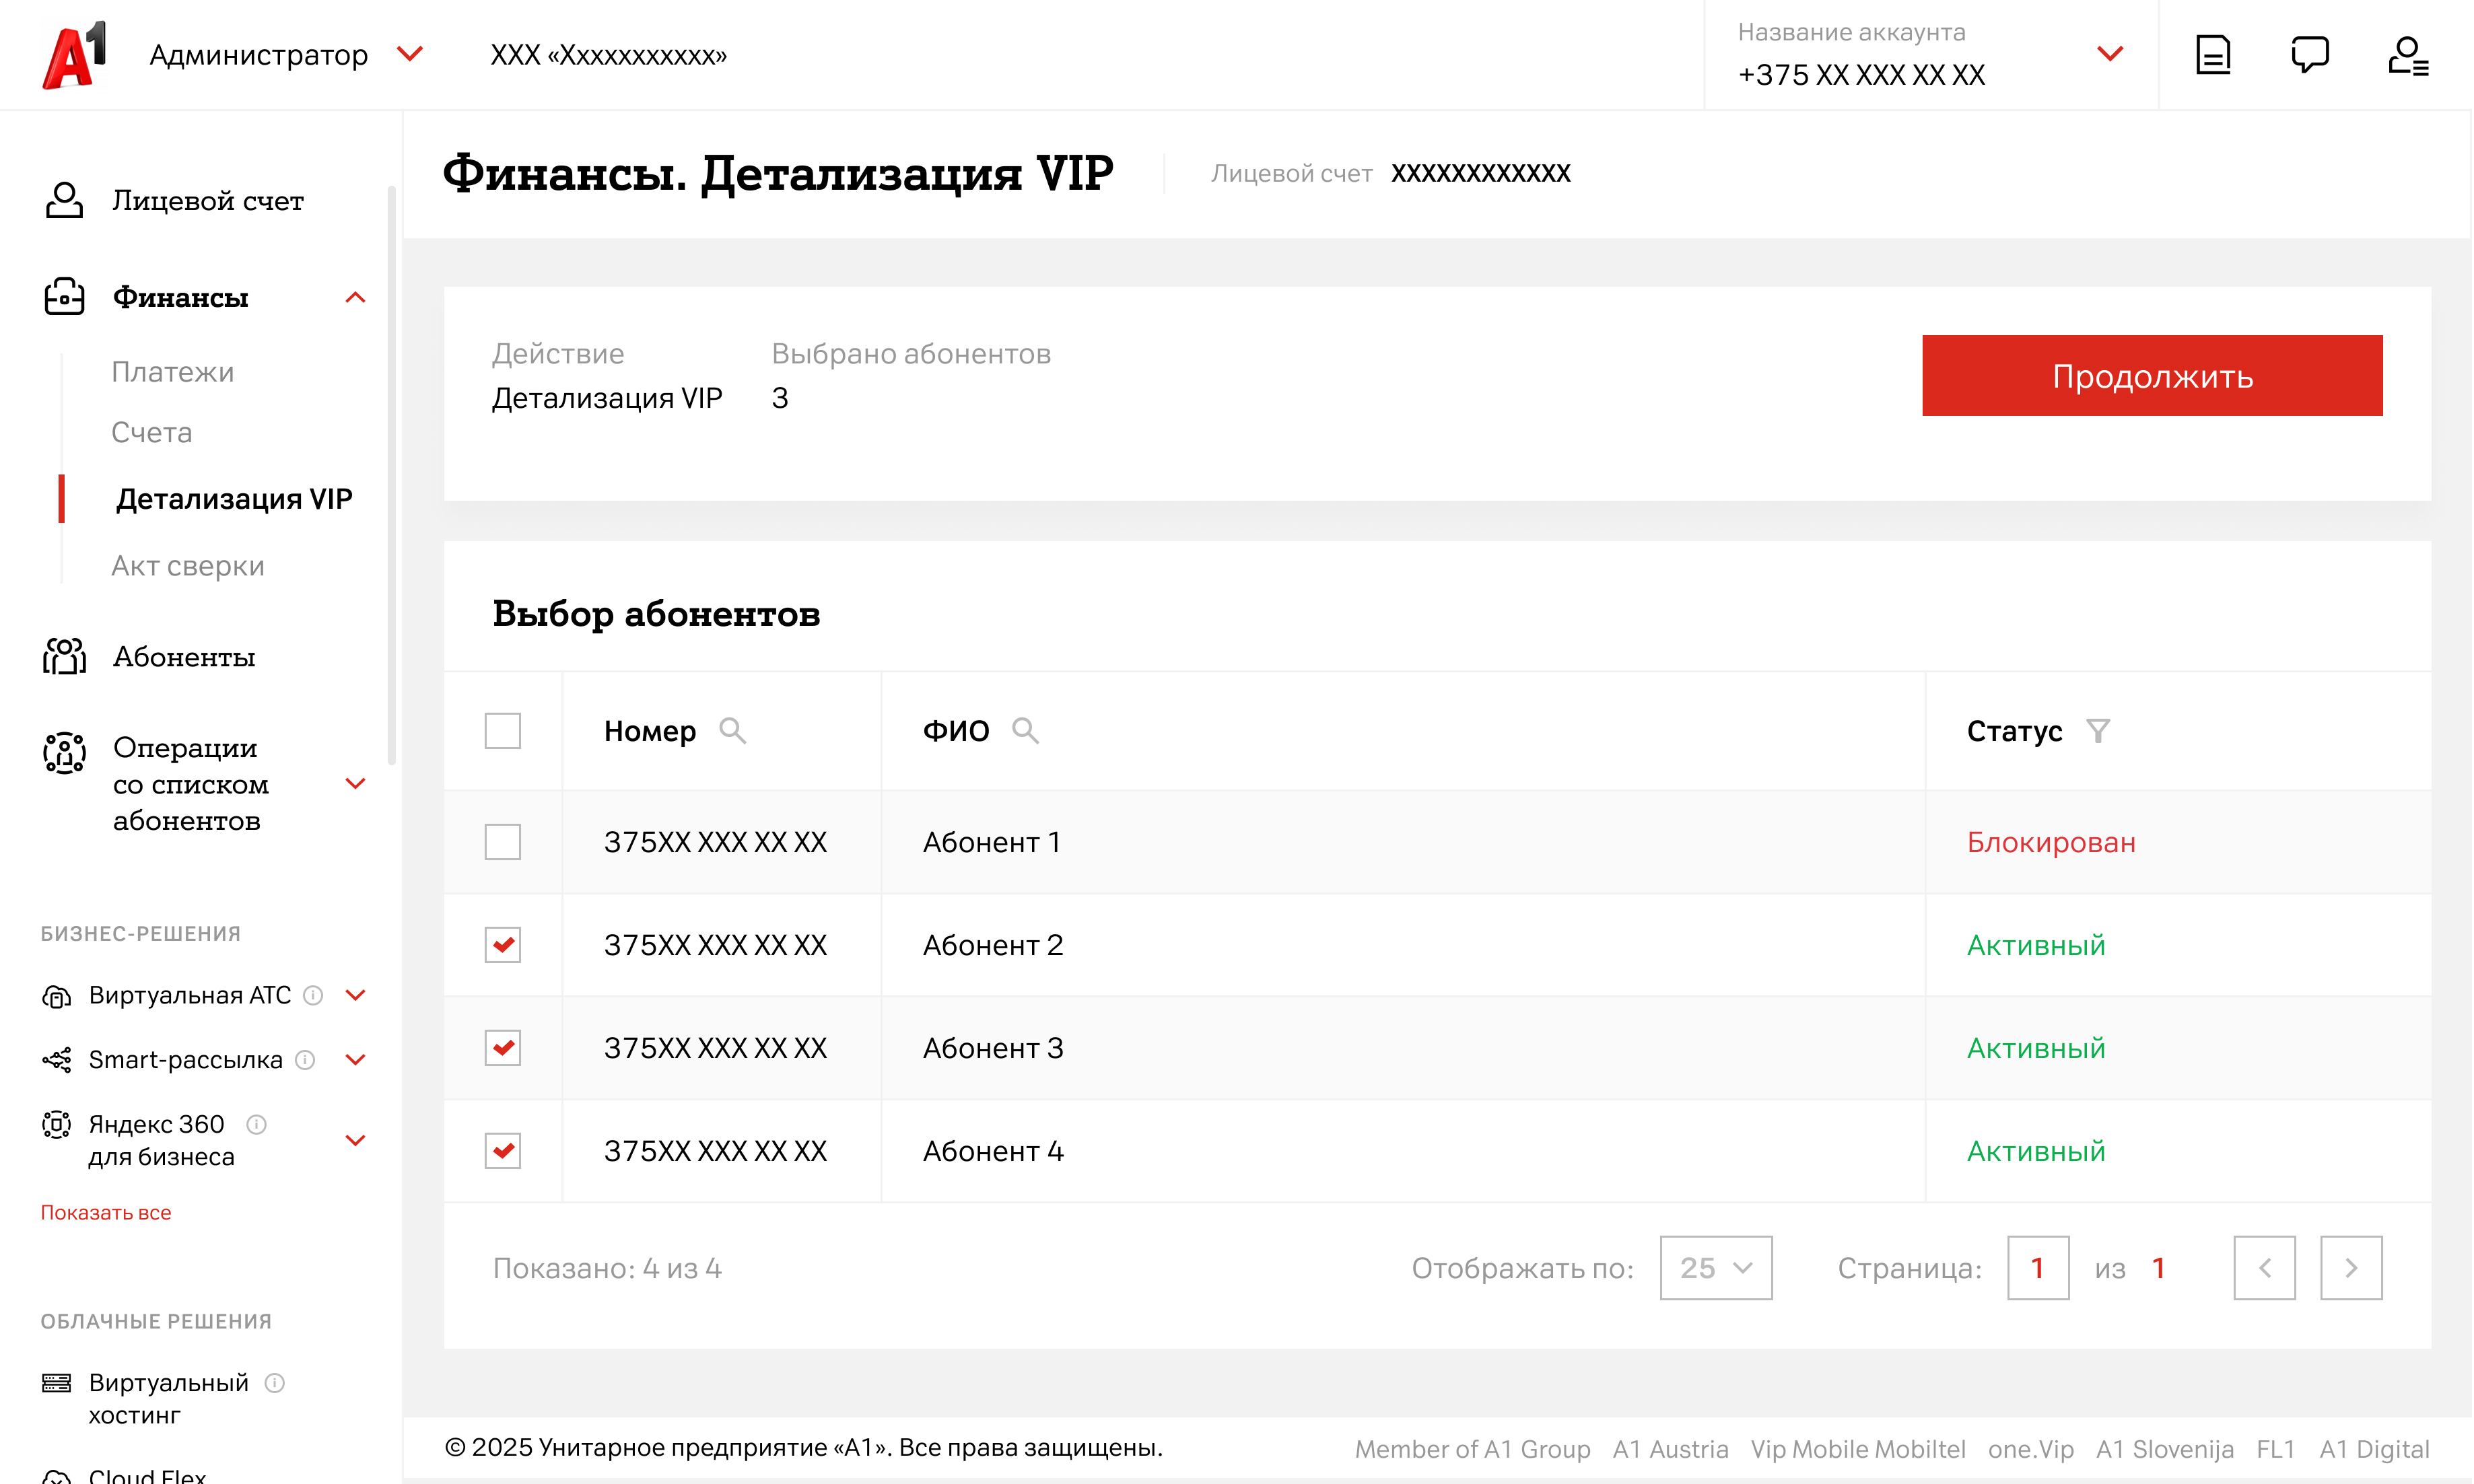Click the search icon next to Номер

[x=732, y=731]
